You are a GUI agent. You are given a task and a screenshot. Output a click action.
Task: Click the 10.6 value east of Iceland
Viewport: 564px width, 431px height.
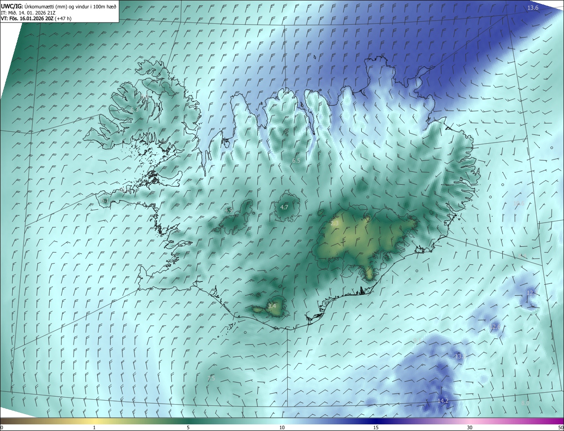519,203
